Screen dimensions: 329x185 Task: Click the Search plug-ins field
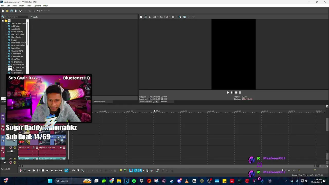[x=16, y=17]
